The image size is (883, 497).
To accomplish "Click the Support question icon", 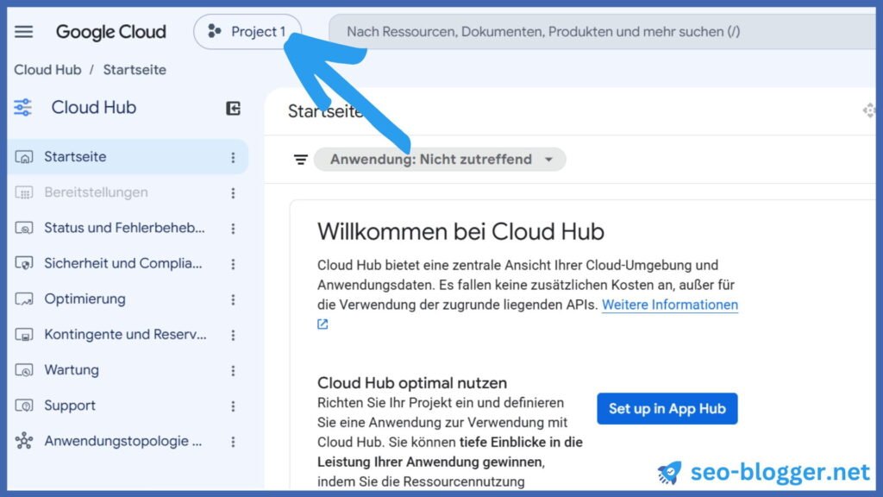I will (x=23, y=406).
